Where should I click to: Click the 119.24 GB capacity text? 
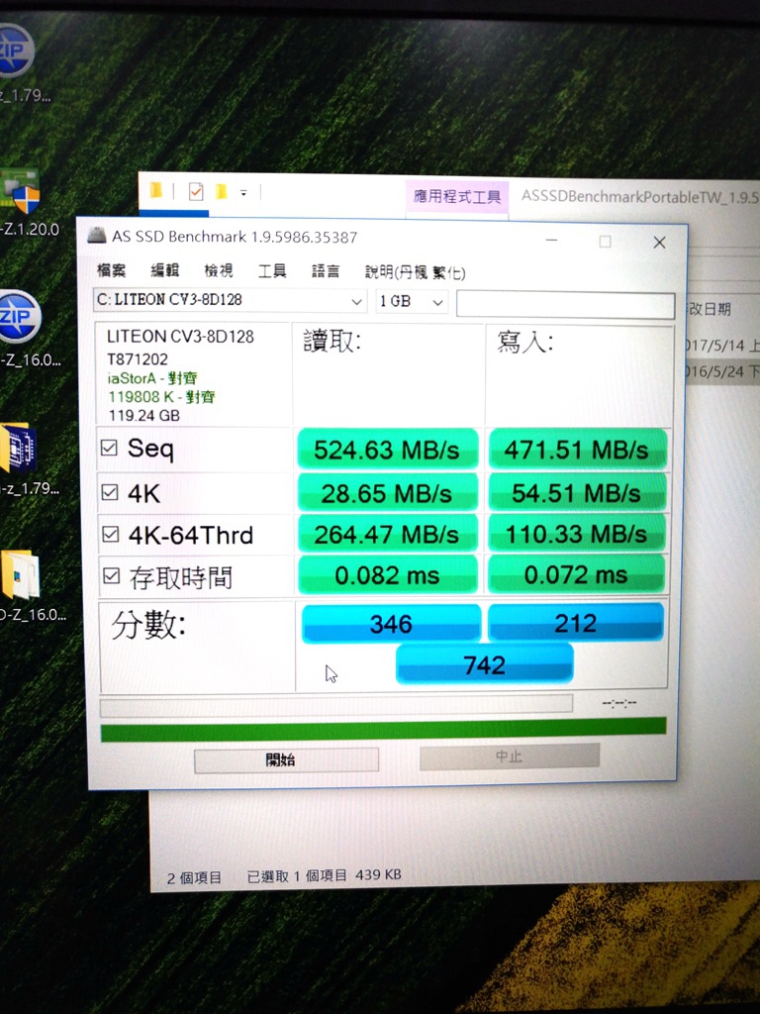click(x=143, y=415)
